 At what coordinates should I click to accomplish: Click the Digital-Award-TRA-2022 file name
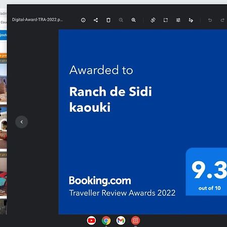[37, 20]
